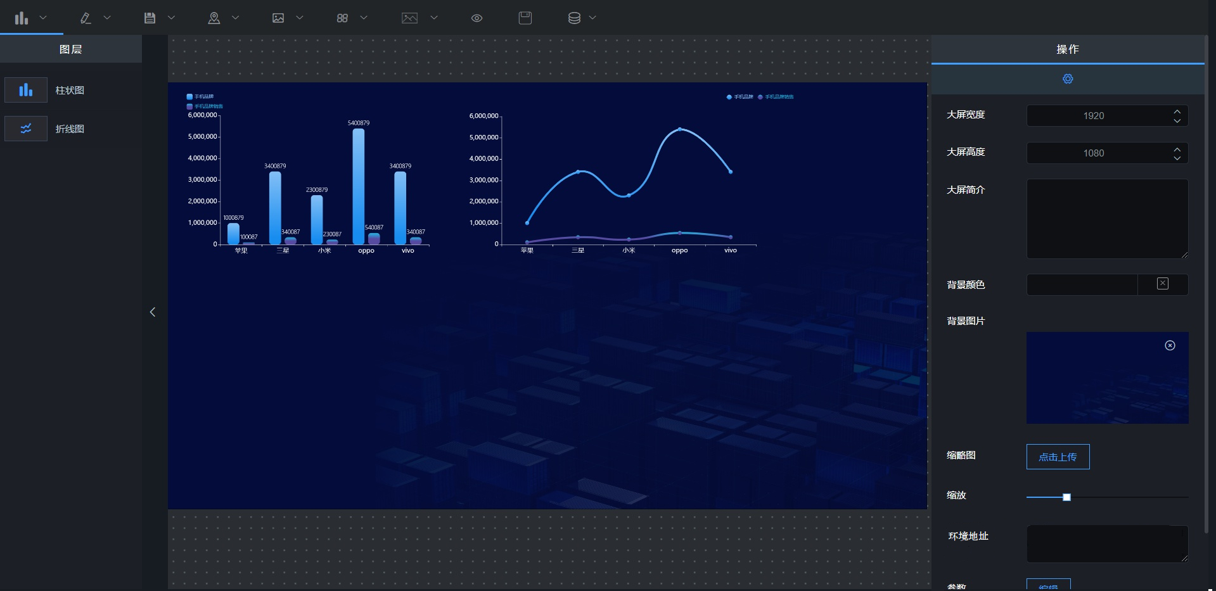Expand the chevron next to small picture icon
Screen dimensions: 1216x591
(300, 18)
